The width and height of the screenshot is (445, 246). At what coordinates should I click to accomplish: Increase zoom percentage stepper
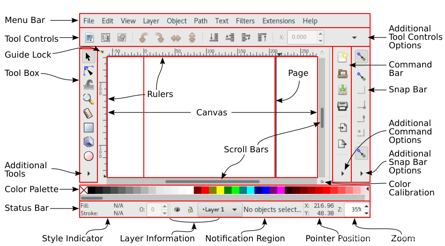[x=366, y=206]
